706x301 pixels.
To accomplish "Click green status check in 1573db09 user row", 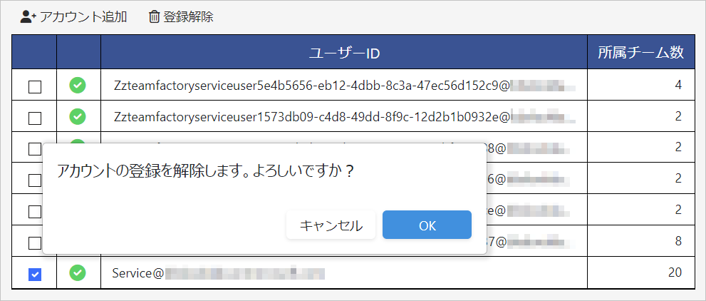I will pyautogui.click(x=78, y=116).
